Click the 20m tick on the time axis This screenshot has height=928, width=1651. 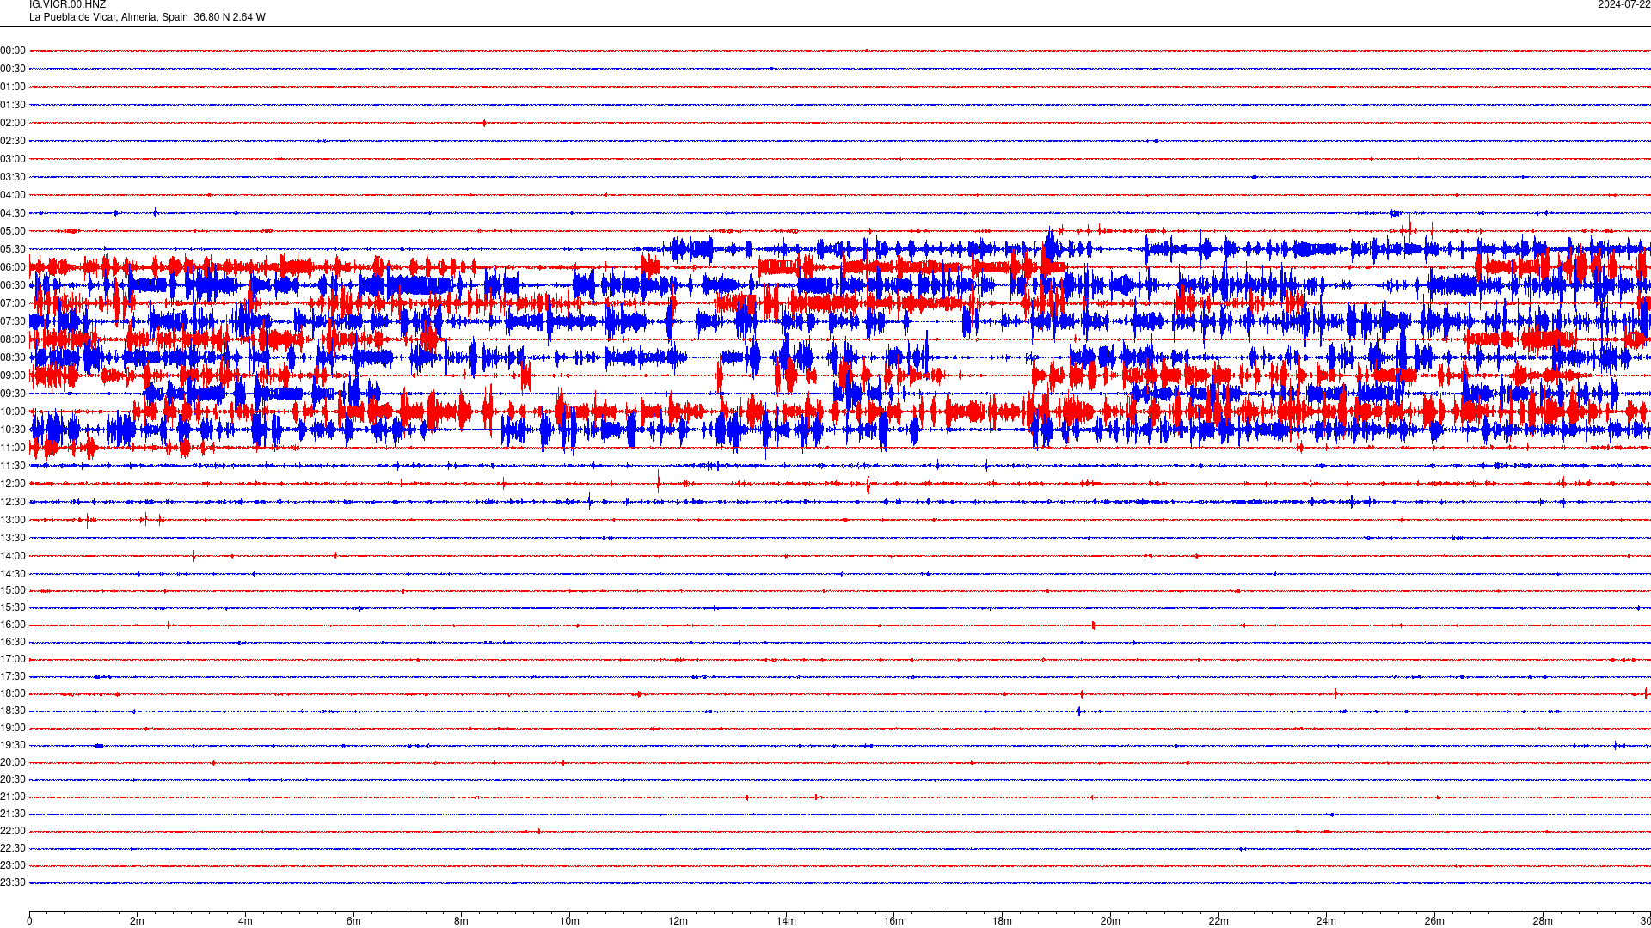(x=1110, y=921)
